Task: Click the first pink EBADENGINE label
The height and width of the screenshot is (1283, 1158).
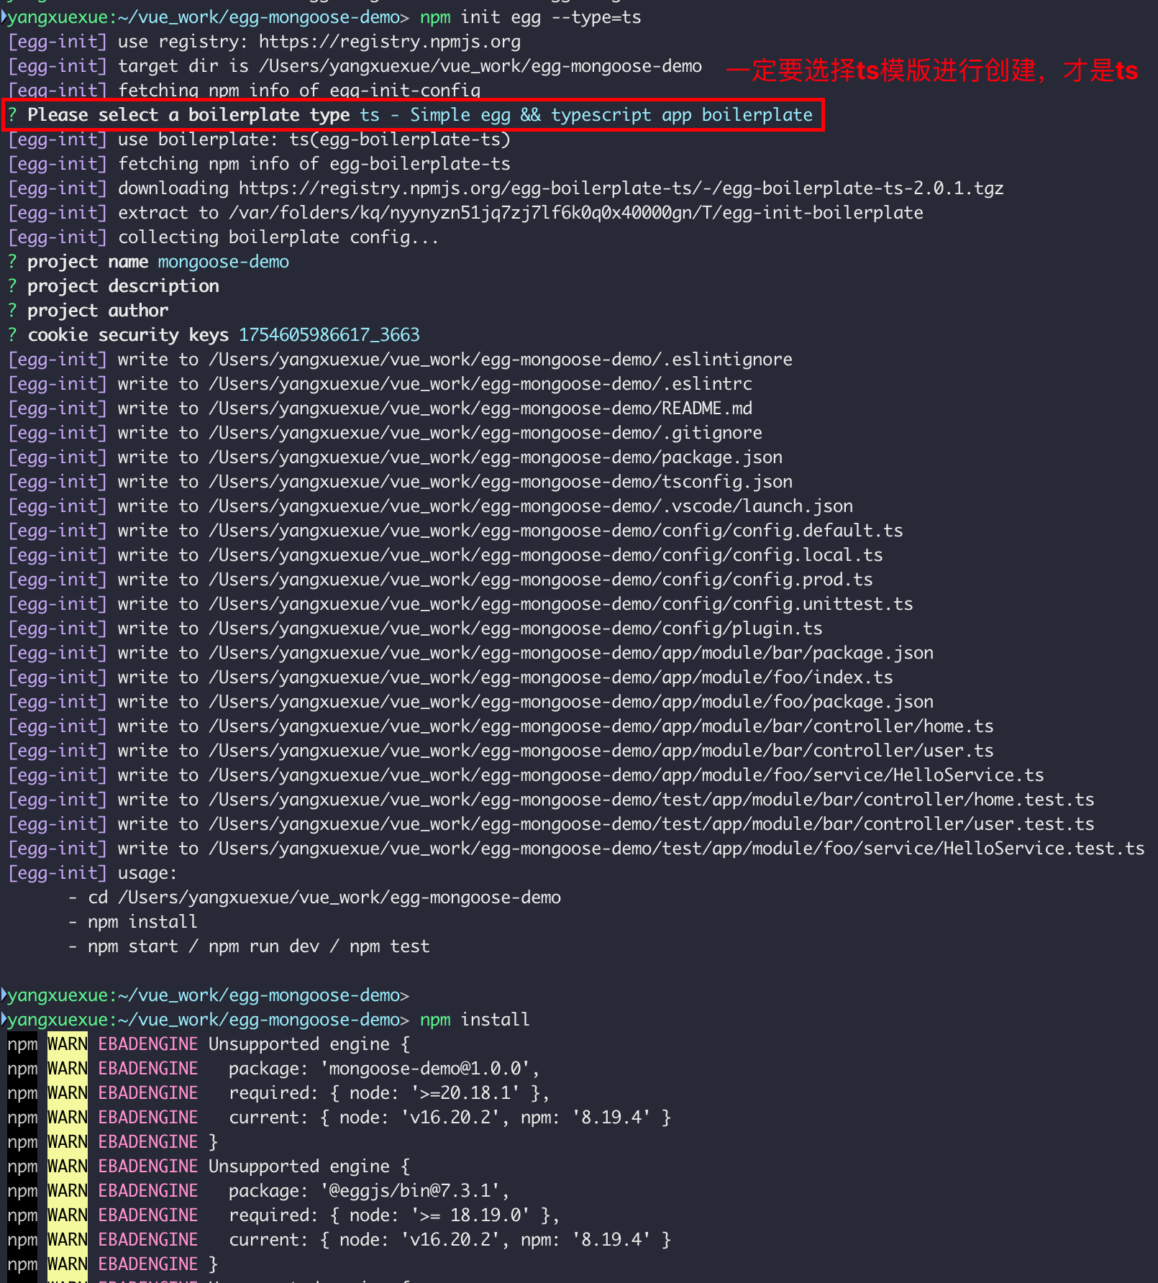Action: coord(147,1044)
